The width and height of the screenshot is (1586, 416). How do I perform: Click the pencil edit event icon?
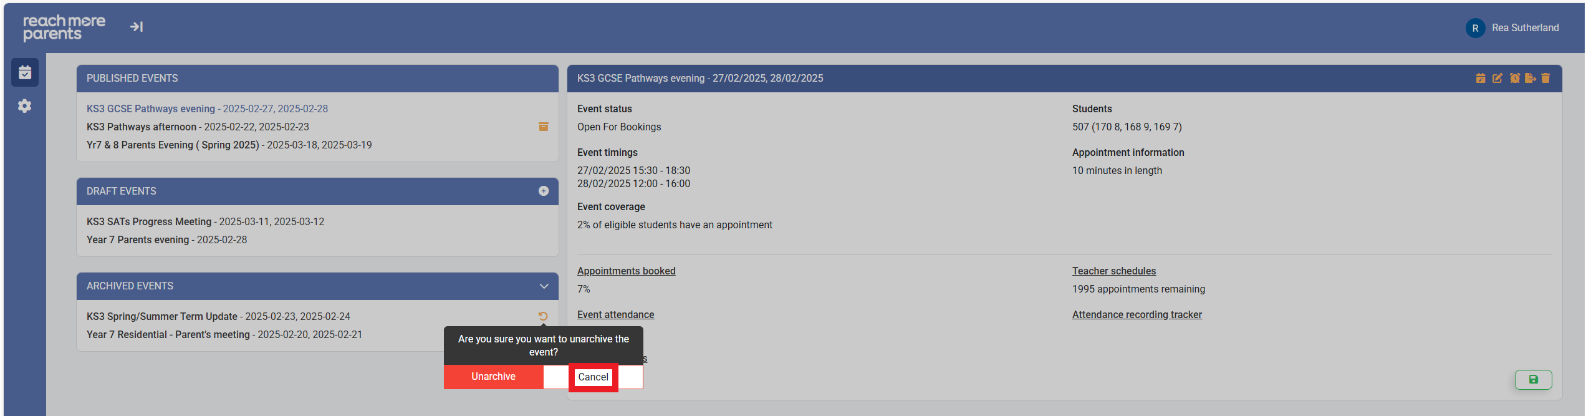coord(1497,78)
